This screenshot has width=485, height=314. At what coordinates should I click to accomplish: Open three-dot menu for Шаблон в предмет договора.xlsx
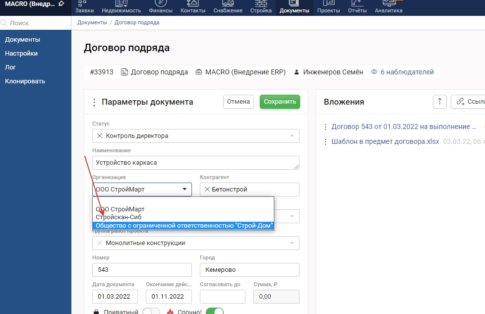tap(326, 141)
